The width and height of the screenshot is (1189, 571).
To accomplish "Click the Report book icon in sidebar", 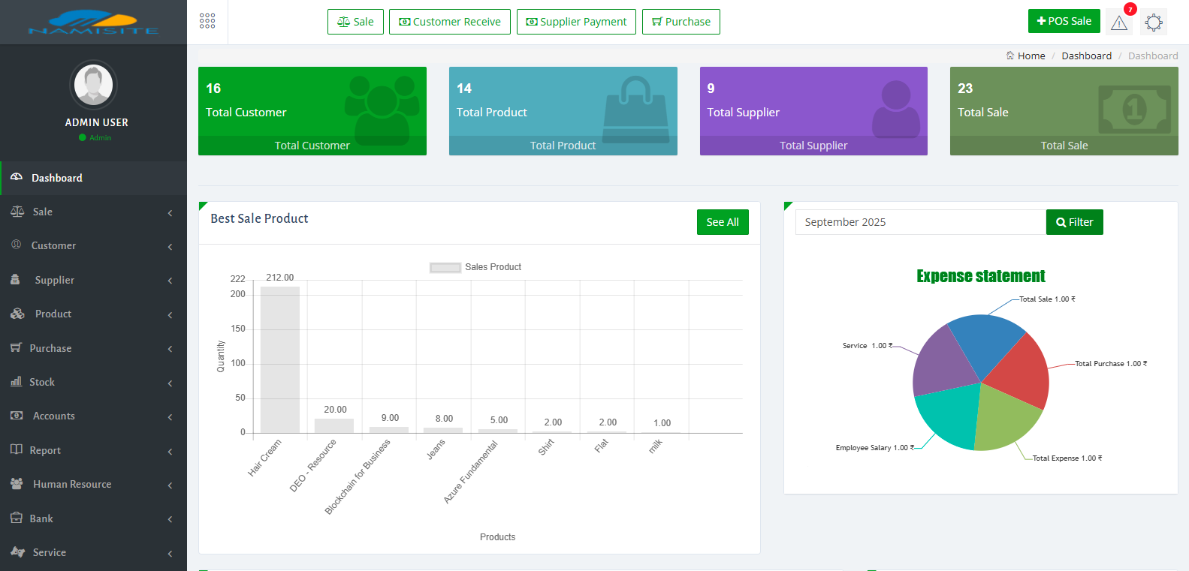I will click(17, 449).
